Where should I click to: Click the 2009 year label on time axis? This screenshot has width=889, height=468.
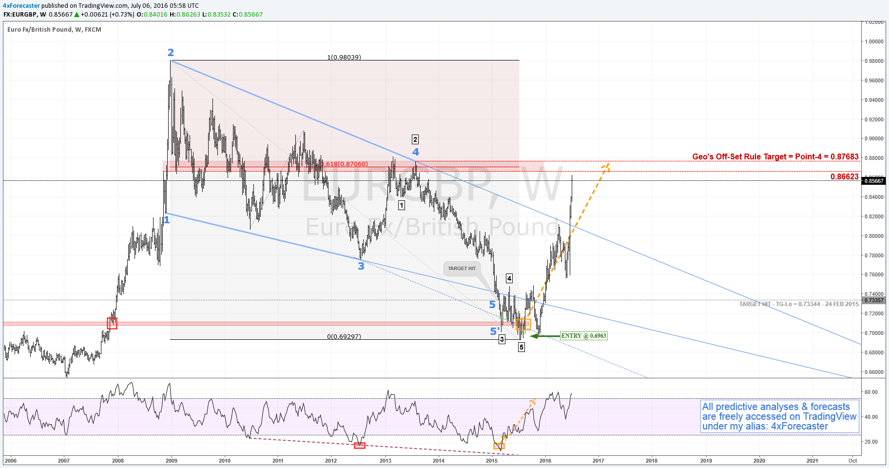[x=171, y=461]
